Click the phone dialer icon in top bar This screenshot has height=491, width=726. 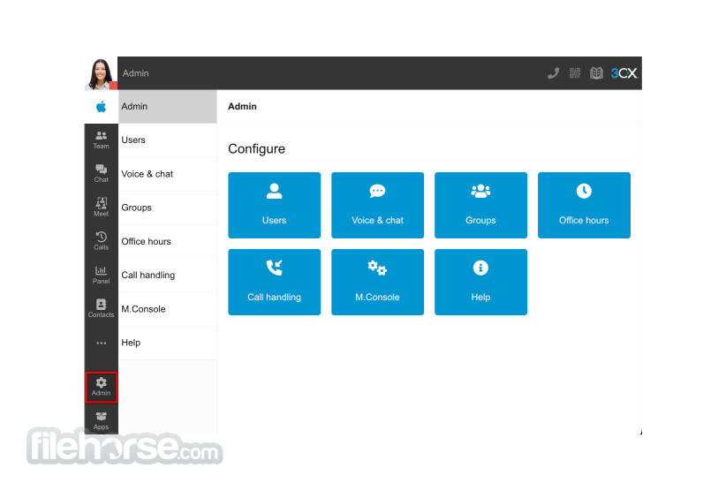(553, 73)
